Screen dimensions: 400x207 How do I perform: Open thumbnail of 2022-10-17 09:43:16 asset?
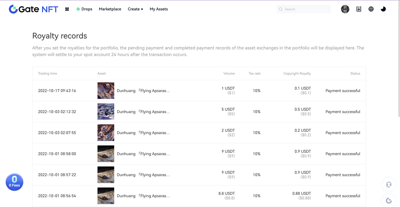[106, 91]
